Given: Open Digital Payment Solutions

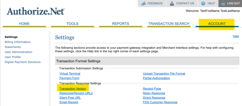Looking at the screenshot, I should click(x=23, y=62).
